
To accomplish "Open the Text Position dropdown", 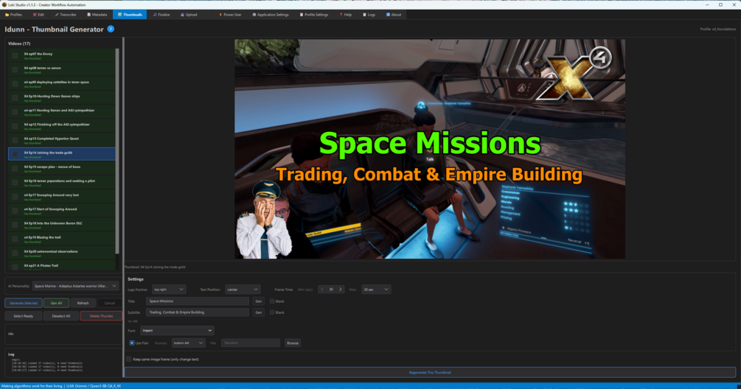I will 243,290.
